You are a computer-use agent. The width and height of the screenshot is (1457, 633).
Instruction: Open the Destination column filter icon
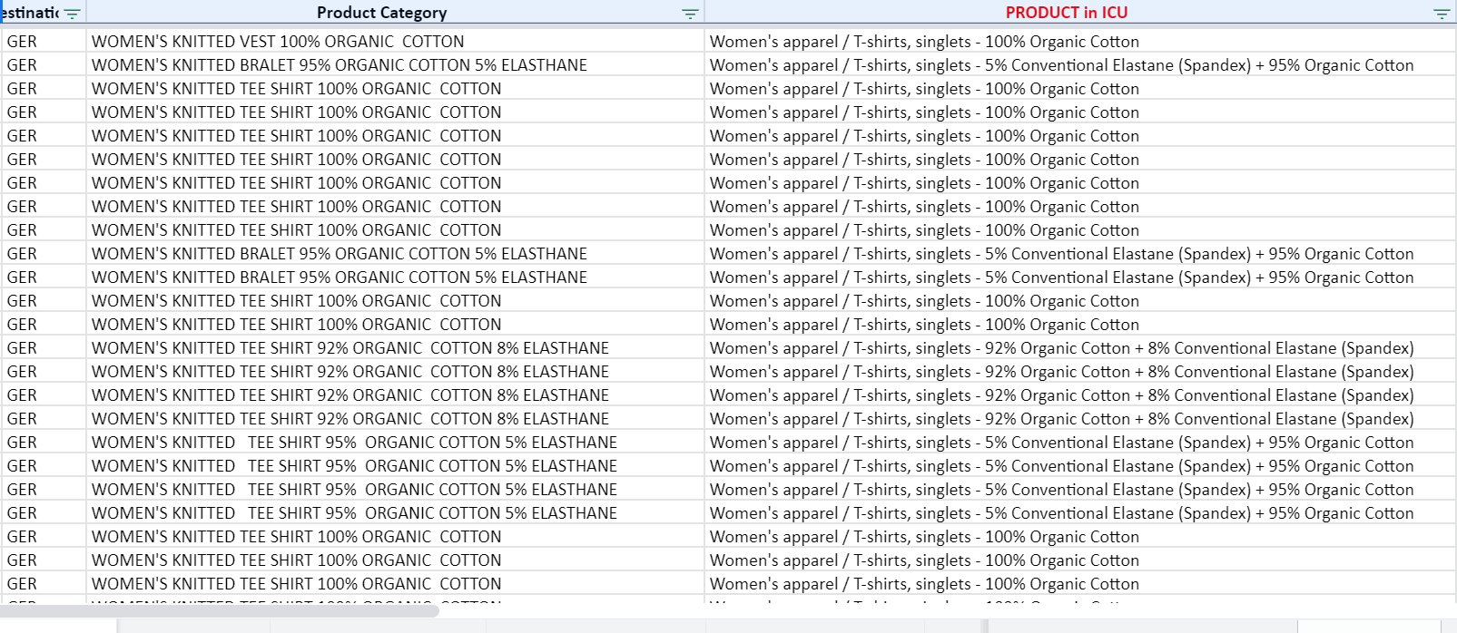pos(72,14)
